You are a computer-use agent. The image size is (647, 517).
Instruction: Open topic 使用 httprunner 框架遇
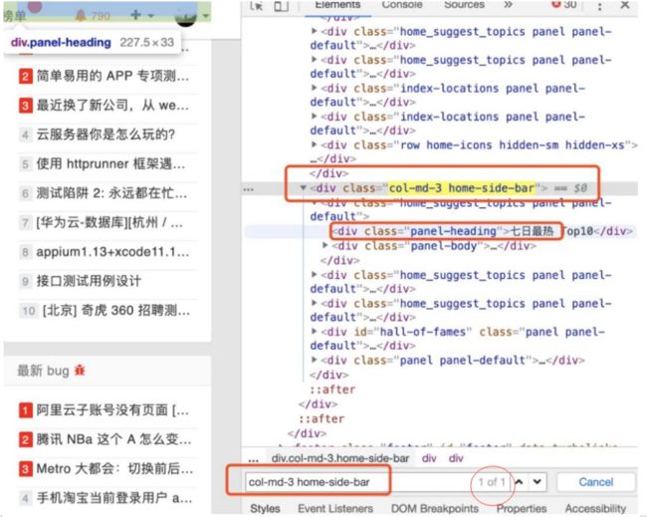[x=110, y=164]
